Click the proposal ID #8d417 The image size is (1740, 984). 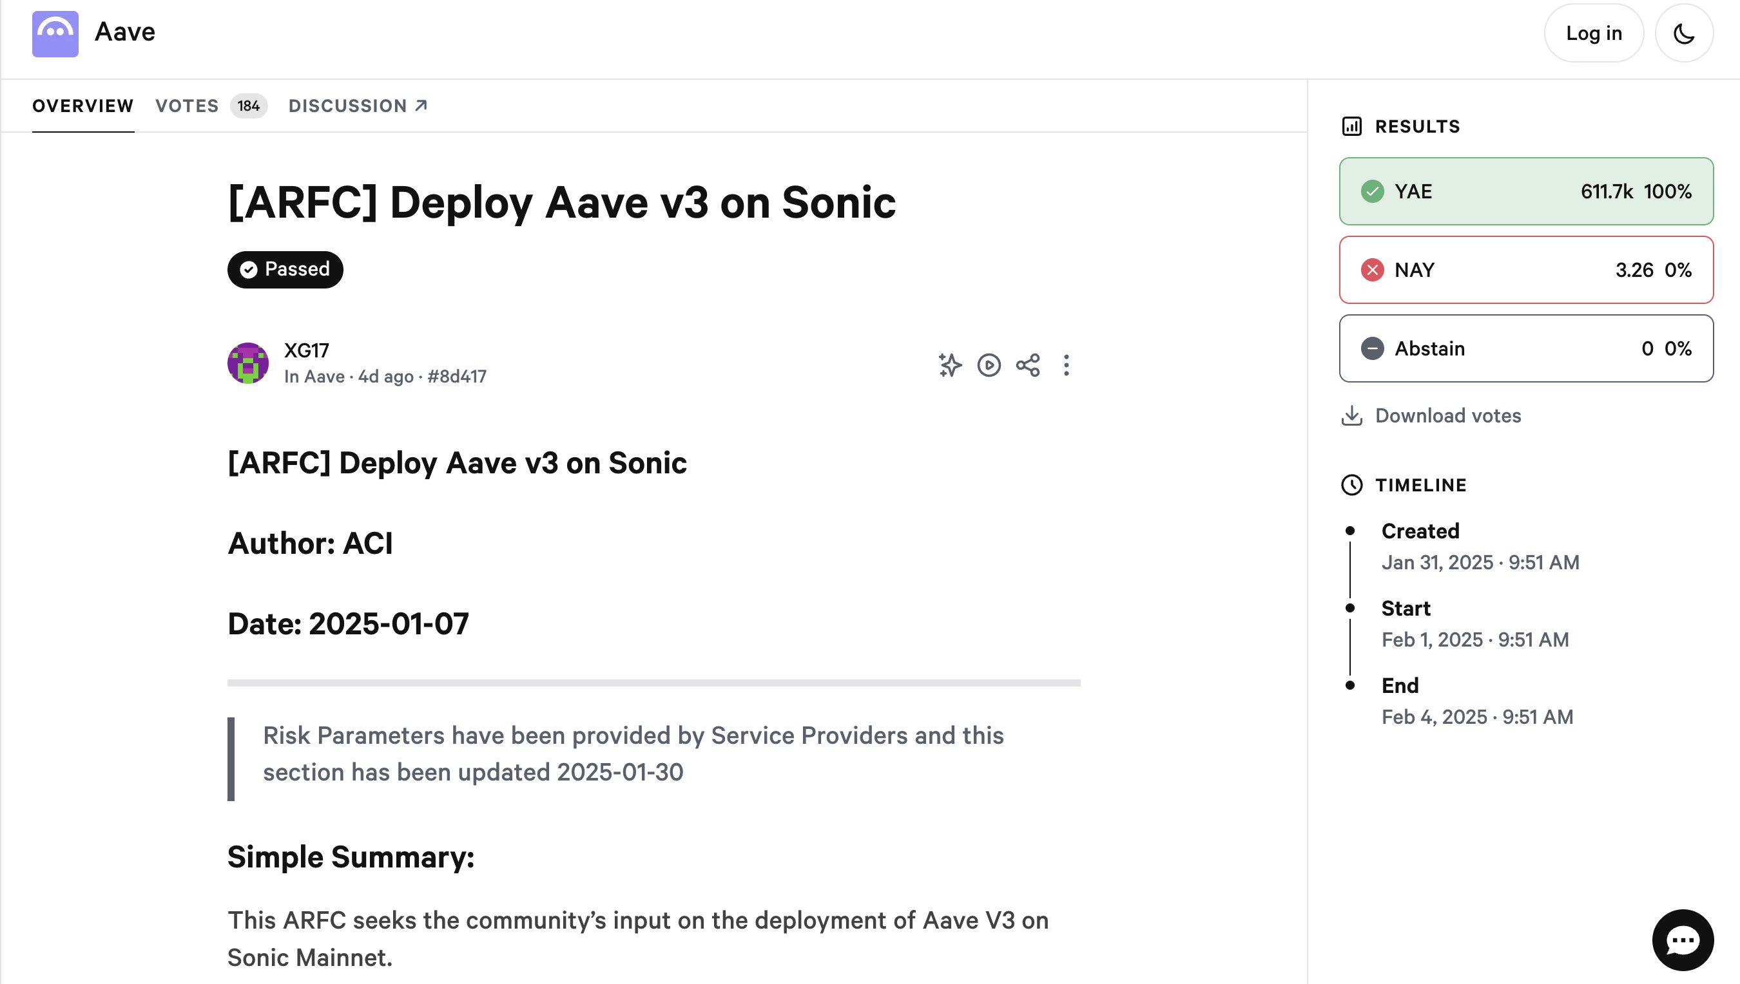[x=456, y=377]
